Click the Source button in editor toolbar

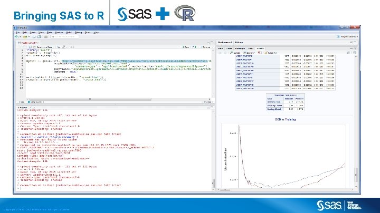[x=205, y=47]
